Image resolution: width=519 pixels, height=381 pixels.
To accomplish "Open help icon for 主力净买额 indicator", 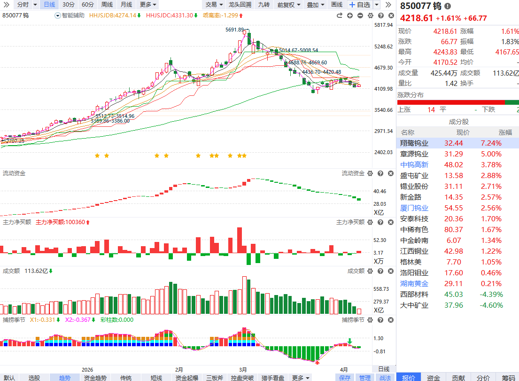I will pos(380,222).
